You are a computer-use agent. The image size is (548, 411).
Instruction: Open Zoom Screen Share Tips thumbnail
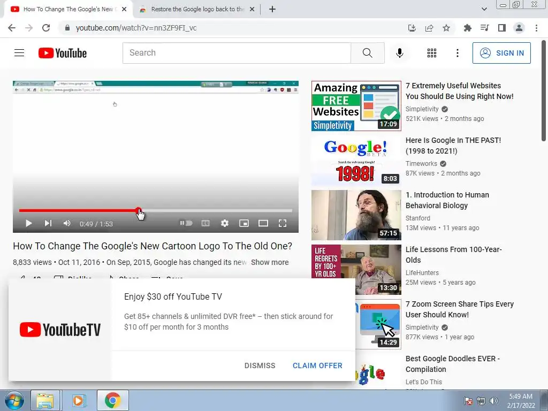[378, 324]
